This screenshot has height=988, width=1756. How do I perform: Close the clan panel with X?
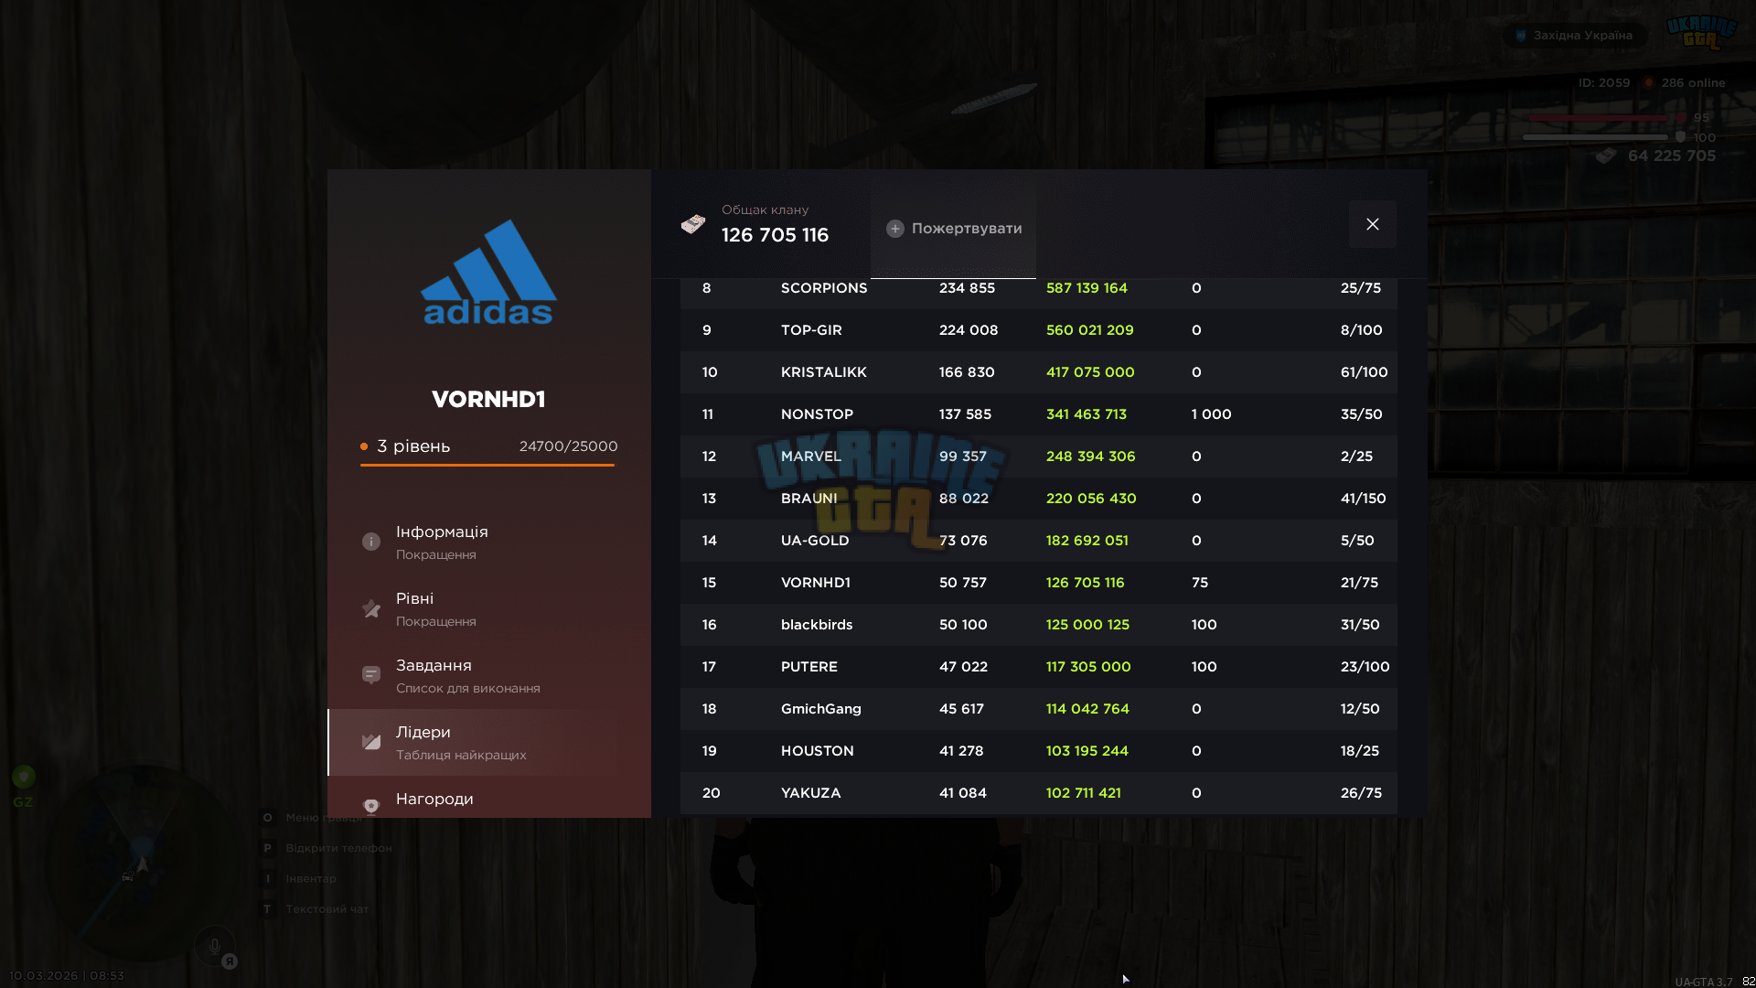(1373, 224)
